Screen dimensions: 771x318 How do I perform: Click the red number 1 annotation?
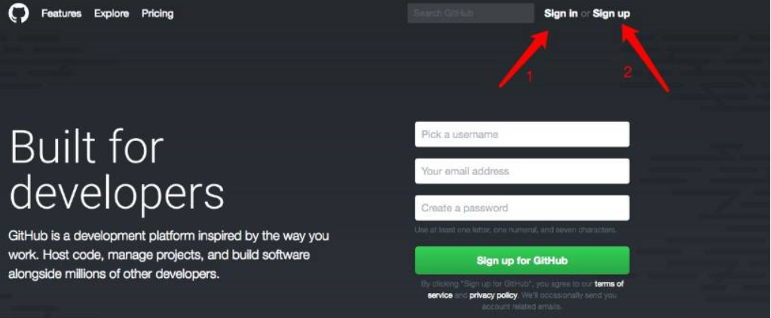530,76
